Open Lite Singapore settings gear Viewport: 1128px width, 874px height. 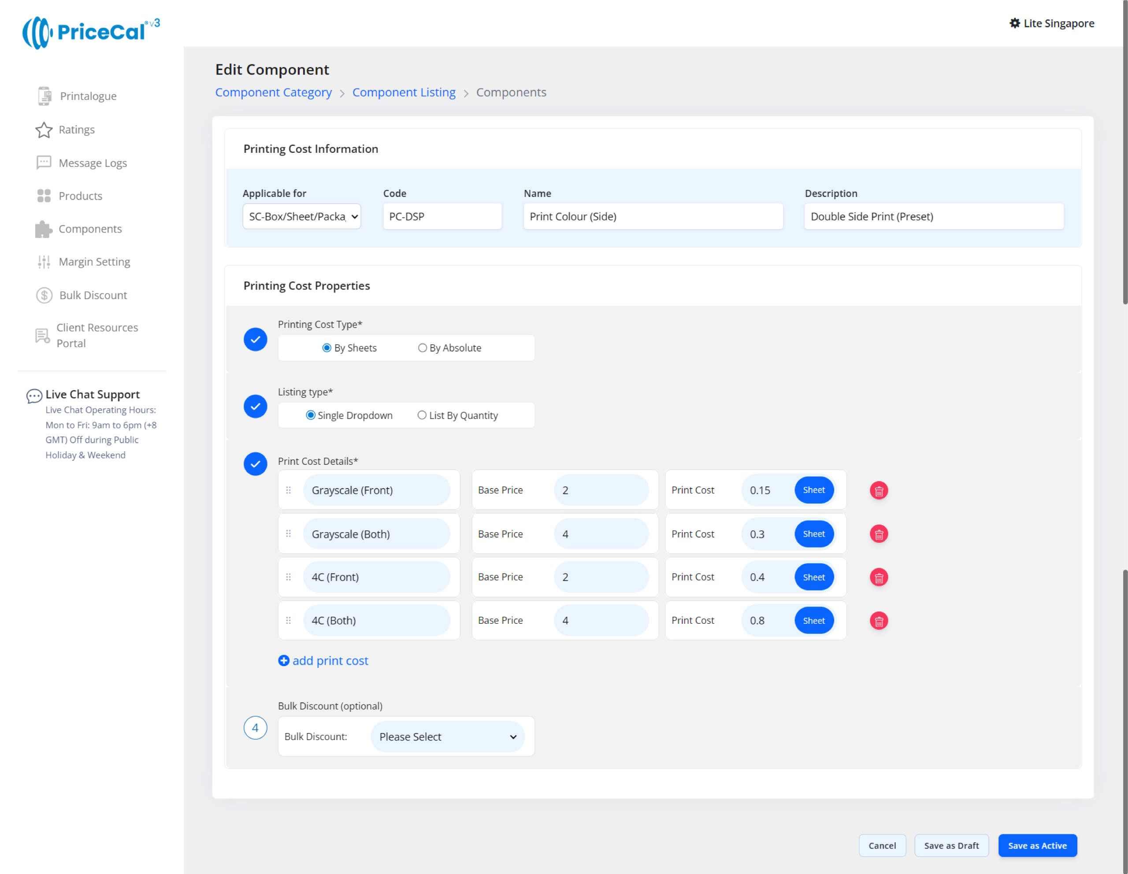(x=1014, y=23)
